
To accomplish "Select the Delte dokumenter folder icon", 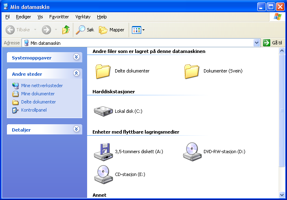I will coord(103,71).
